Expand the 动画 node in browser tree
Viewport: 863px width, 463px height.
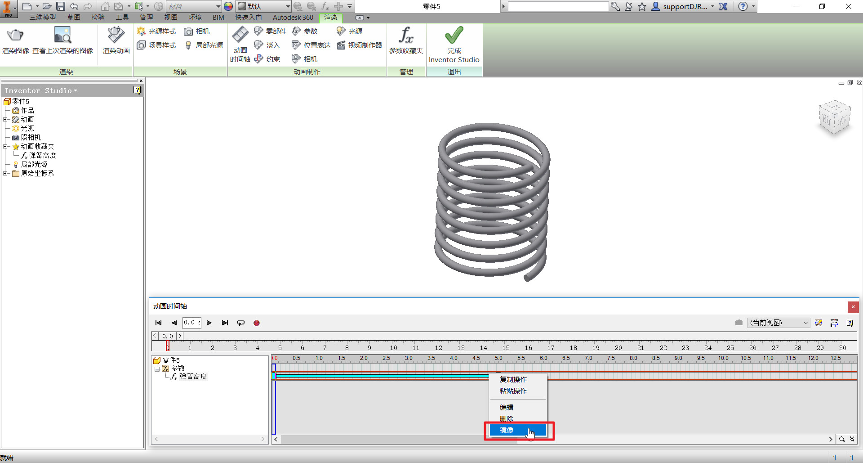pos(5,119)
